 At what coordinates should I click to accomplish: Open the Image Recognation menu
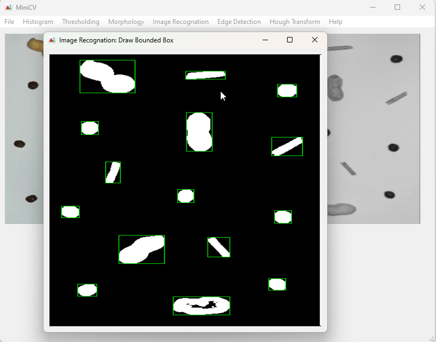click(180, 22)
